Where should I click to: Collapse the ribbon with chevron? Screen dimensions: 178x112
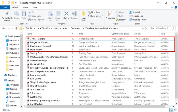point(172,7)
